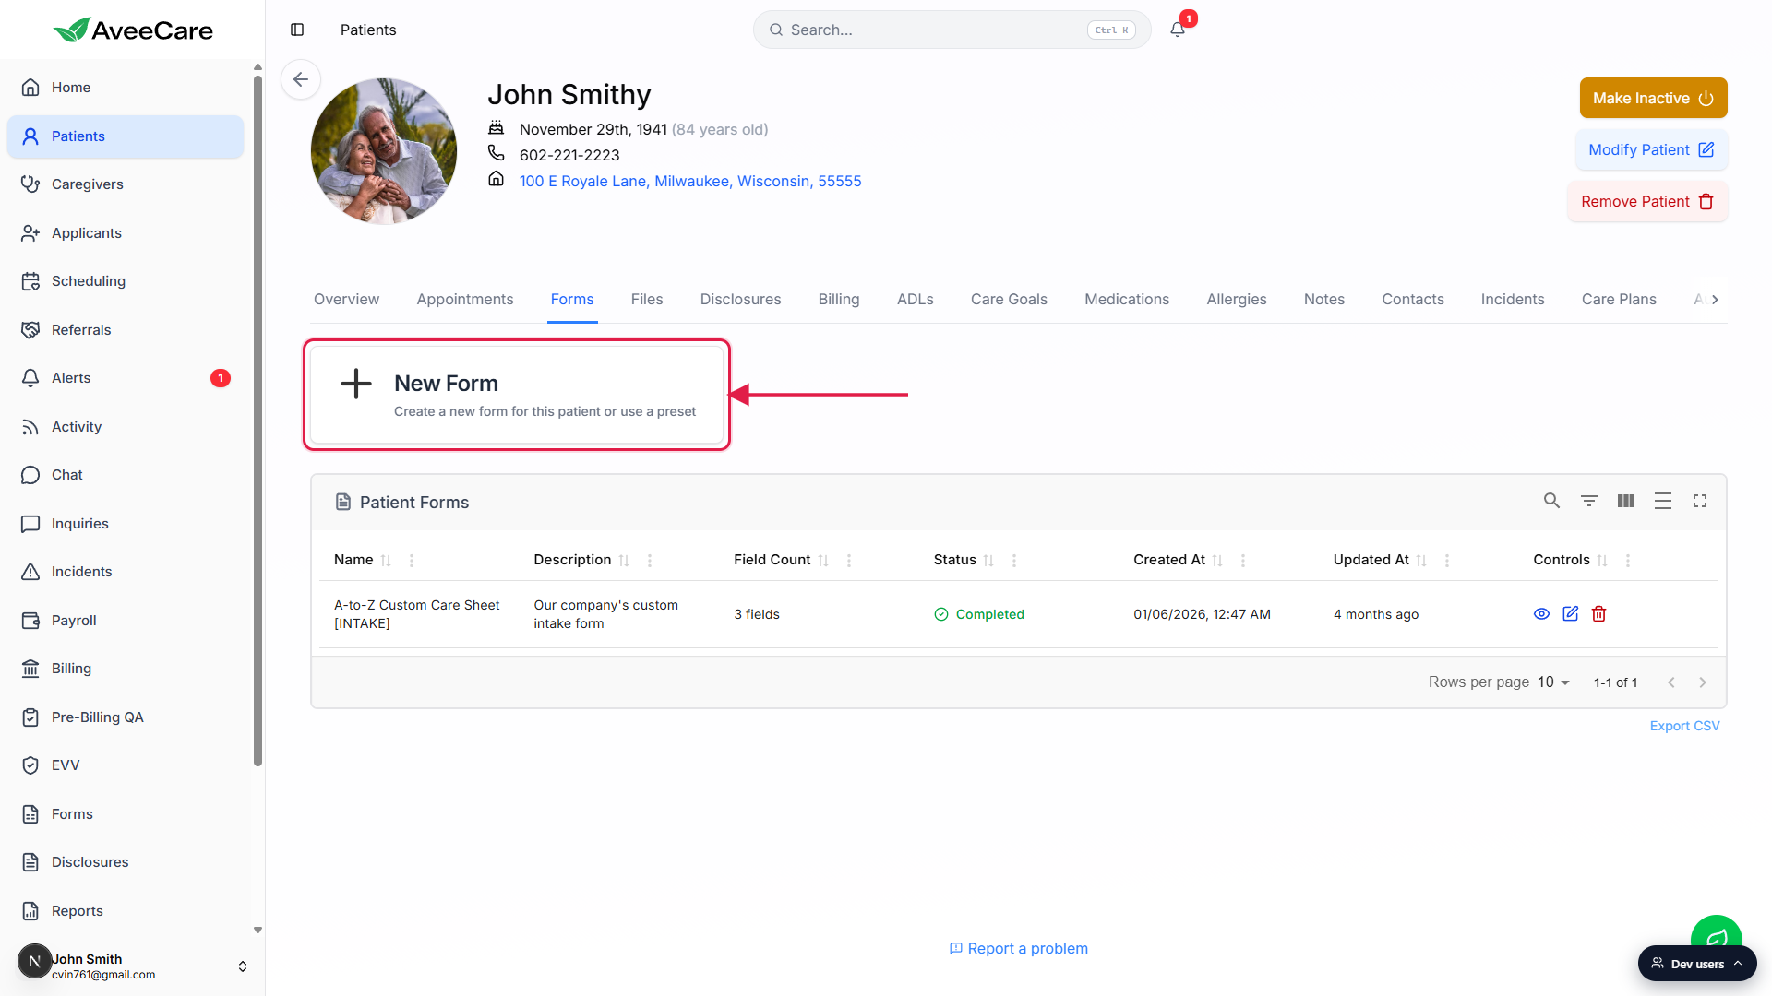Viewport: 1772px width, 996px height.
Task: Expand the Dev users panel
Action: tap(1697, 964)
